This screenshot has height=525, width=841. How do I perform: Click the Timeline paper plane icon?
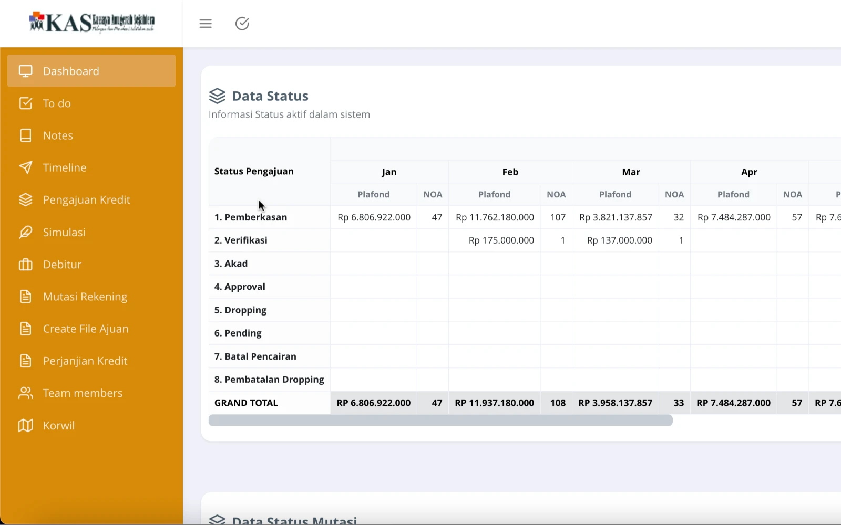26,167
